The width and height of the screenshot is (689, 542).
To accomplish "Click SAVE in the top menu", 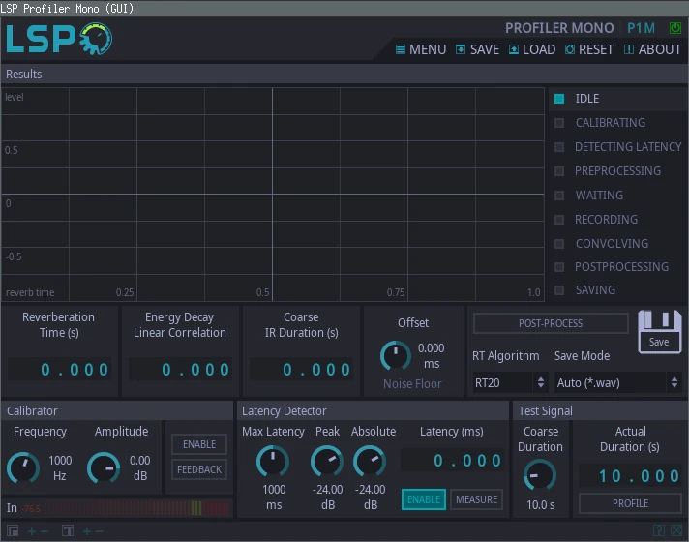I will pos(477,49).
